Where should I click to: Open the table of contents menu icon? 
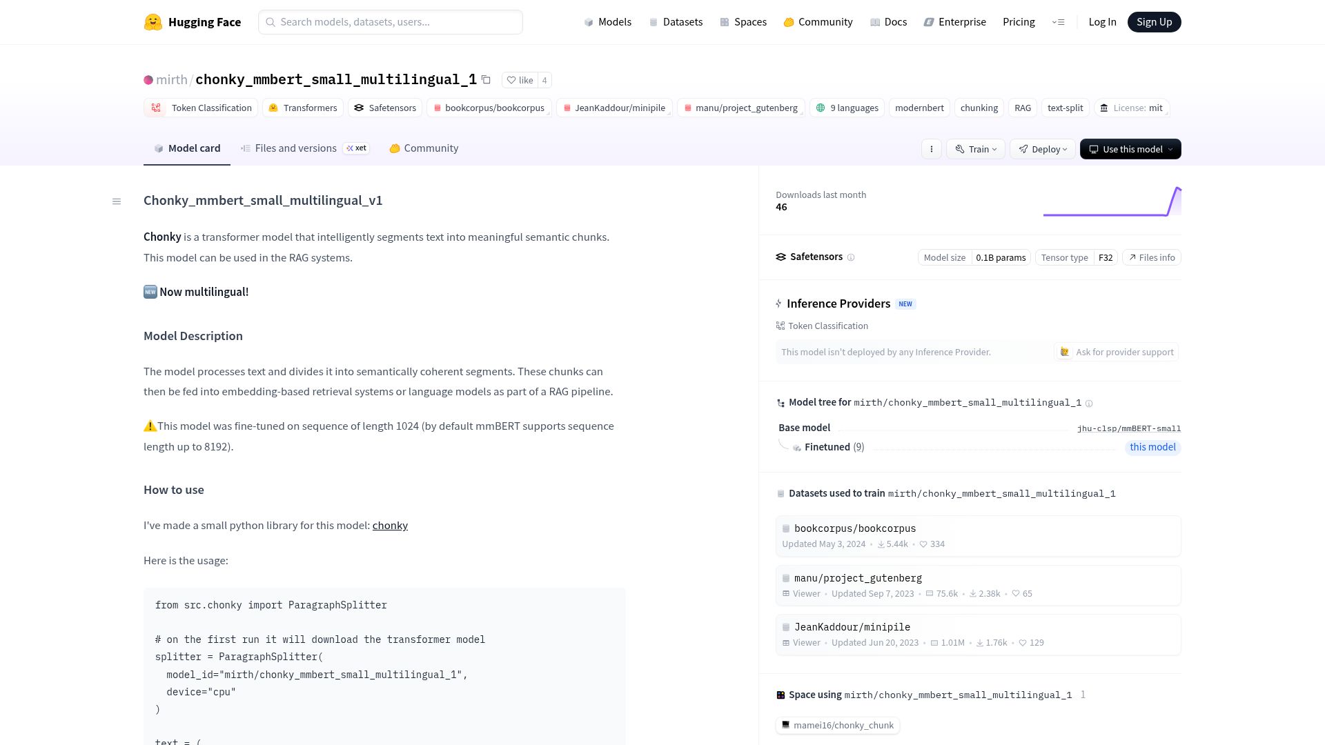coord(117,201)
